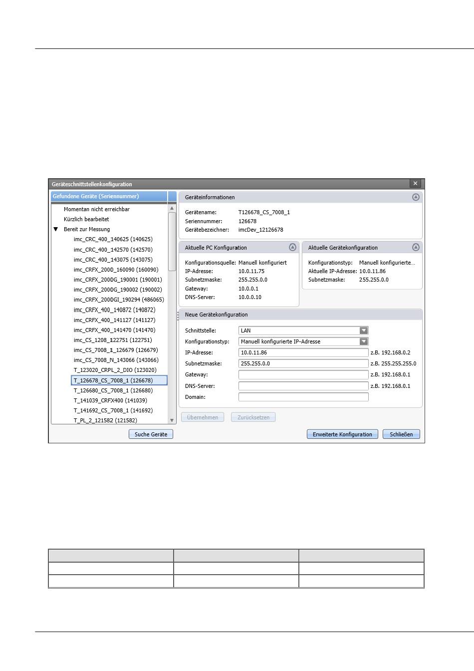The width and height of the screenshot is (474, 671).
Task: Select device imc_CRC_400_142570
Action: [x=113, y=250]
